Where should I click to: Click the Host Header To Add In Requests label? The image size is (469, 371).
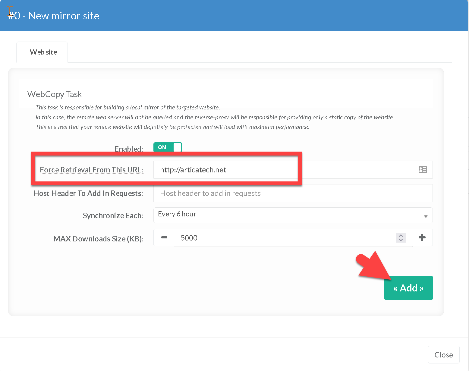click(x=88, y=193)
